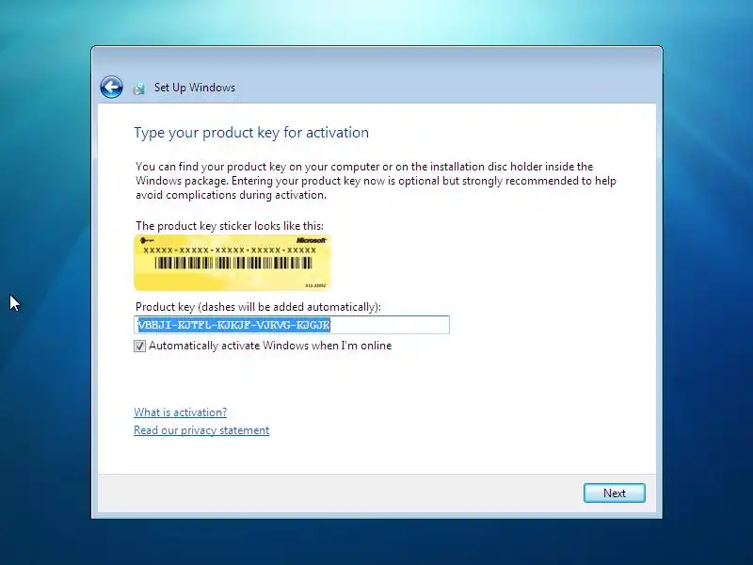Click the text The product key sticker looks like this:
Viewport: 753px width, 565px height.
(x=230, y=226)
